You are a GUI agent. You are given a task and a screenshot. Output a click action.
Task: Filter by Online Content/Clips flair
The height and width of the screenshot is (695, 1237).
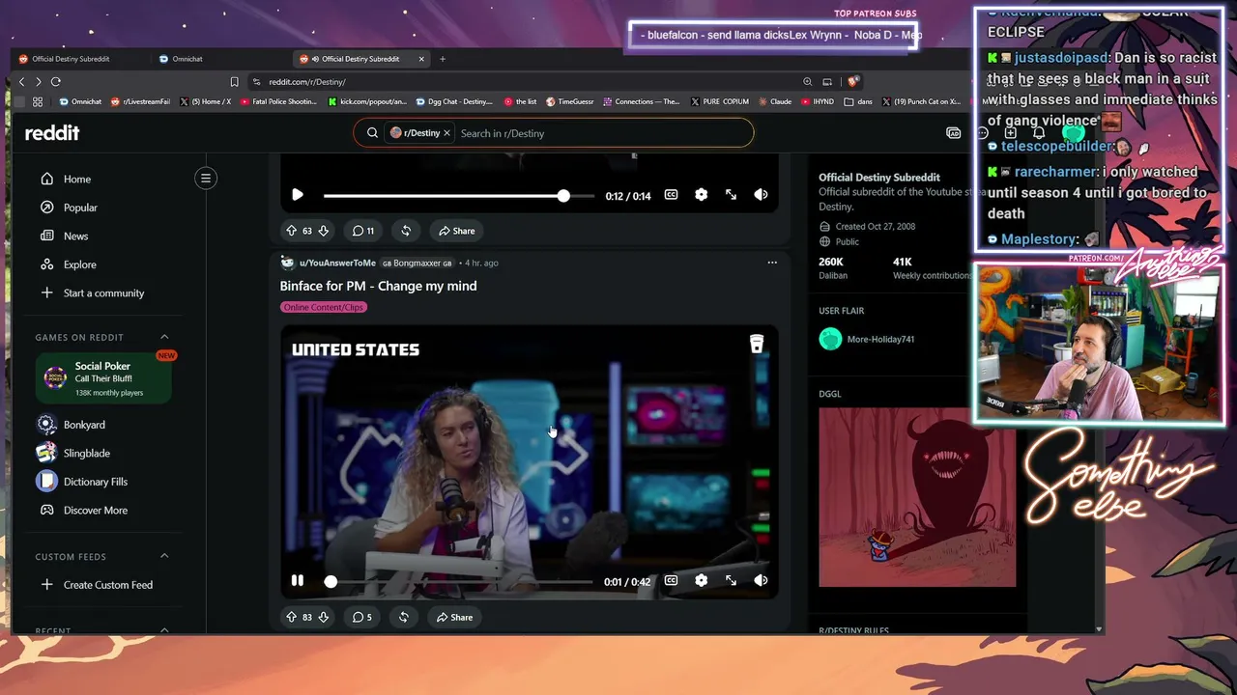324,307
